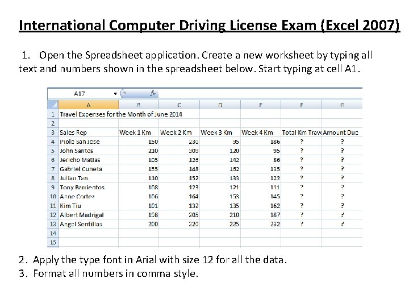Select the cell 'Gabriel Cuneta'
This screenshot has height=307, width=409.
click(x=89, y=169)
